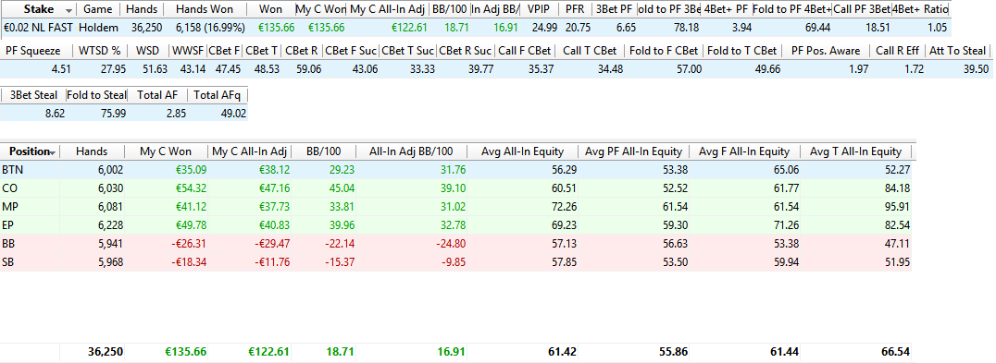
Task: Sort by Avg All-In Equity column
Action: pos(522,151)
